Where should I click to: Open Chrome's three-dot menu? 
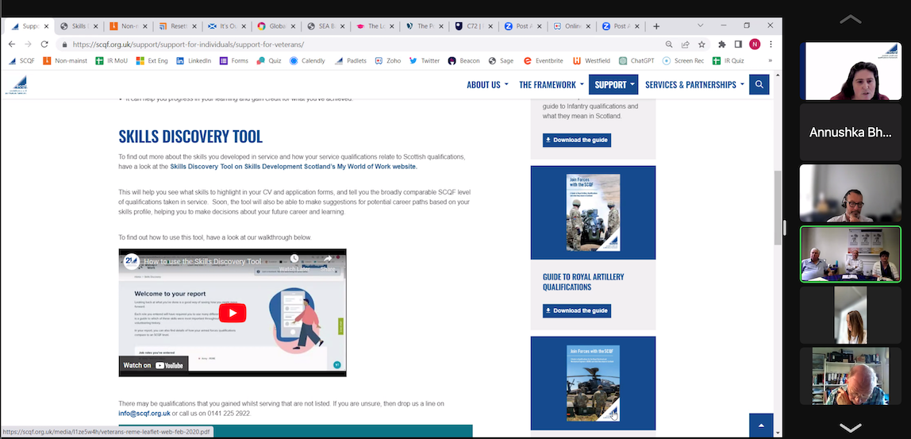tap(771, 44)
